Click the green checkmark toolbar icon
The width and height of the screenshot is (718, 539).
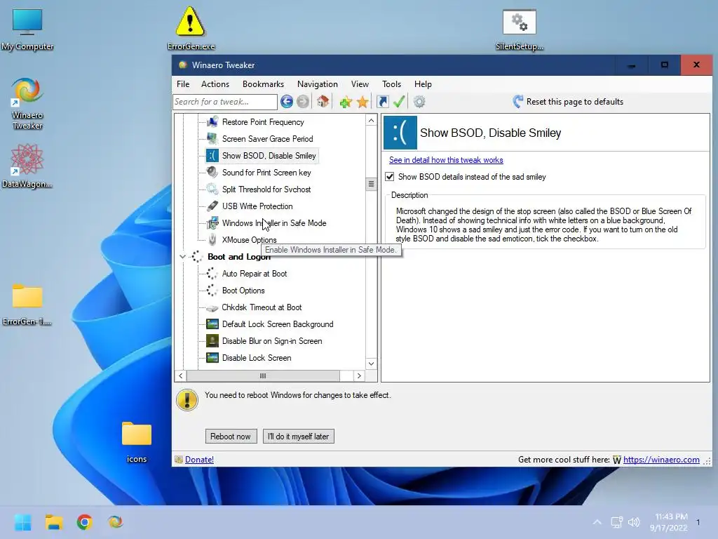tap(399, 101)
